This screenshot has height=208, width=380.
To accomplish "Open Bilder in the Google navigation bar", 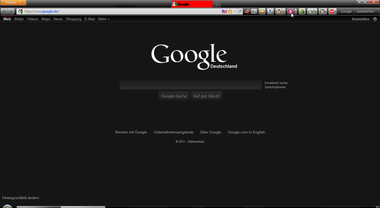I will coord(19,19).
